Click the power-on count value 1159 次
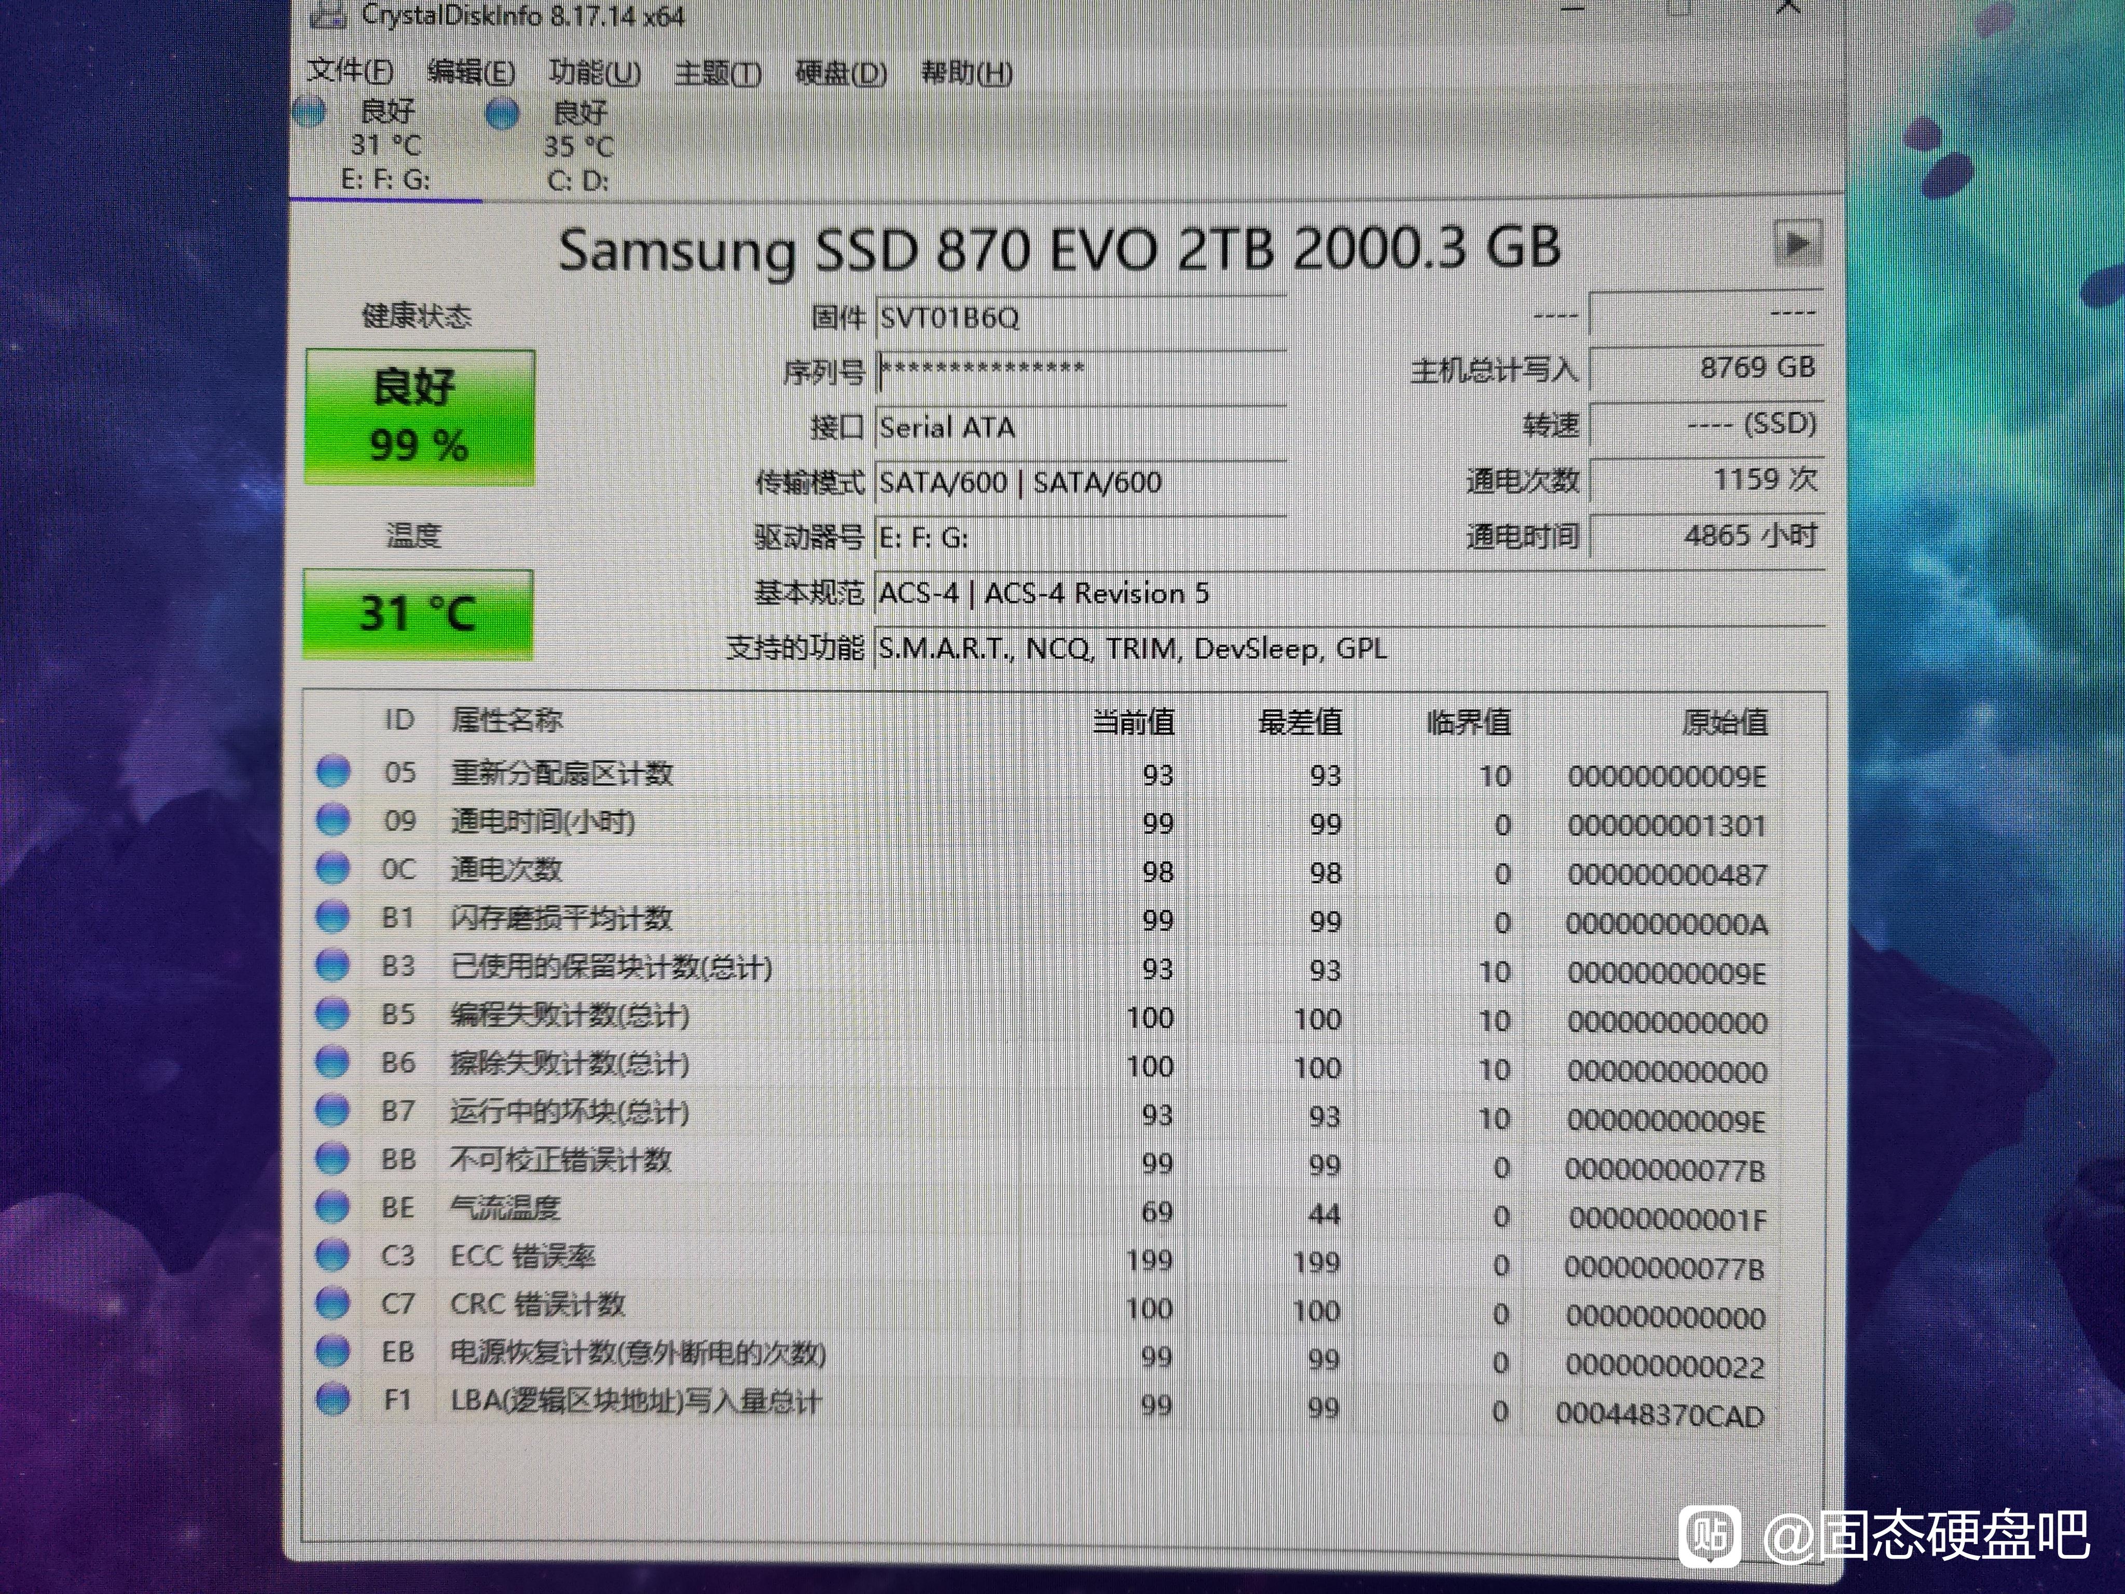The image size is (2125, 1594). point(1706,479)
